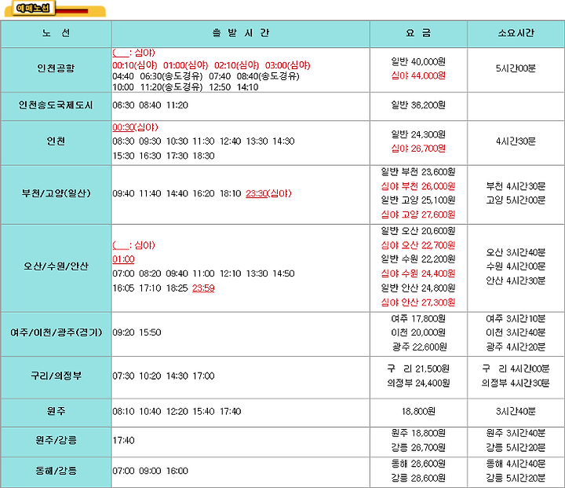Click the 요금 column header
Screen dimensions: 565x488
pyautogui.click(x=418, y=34)
